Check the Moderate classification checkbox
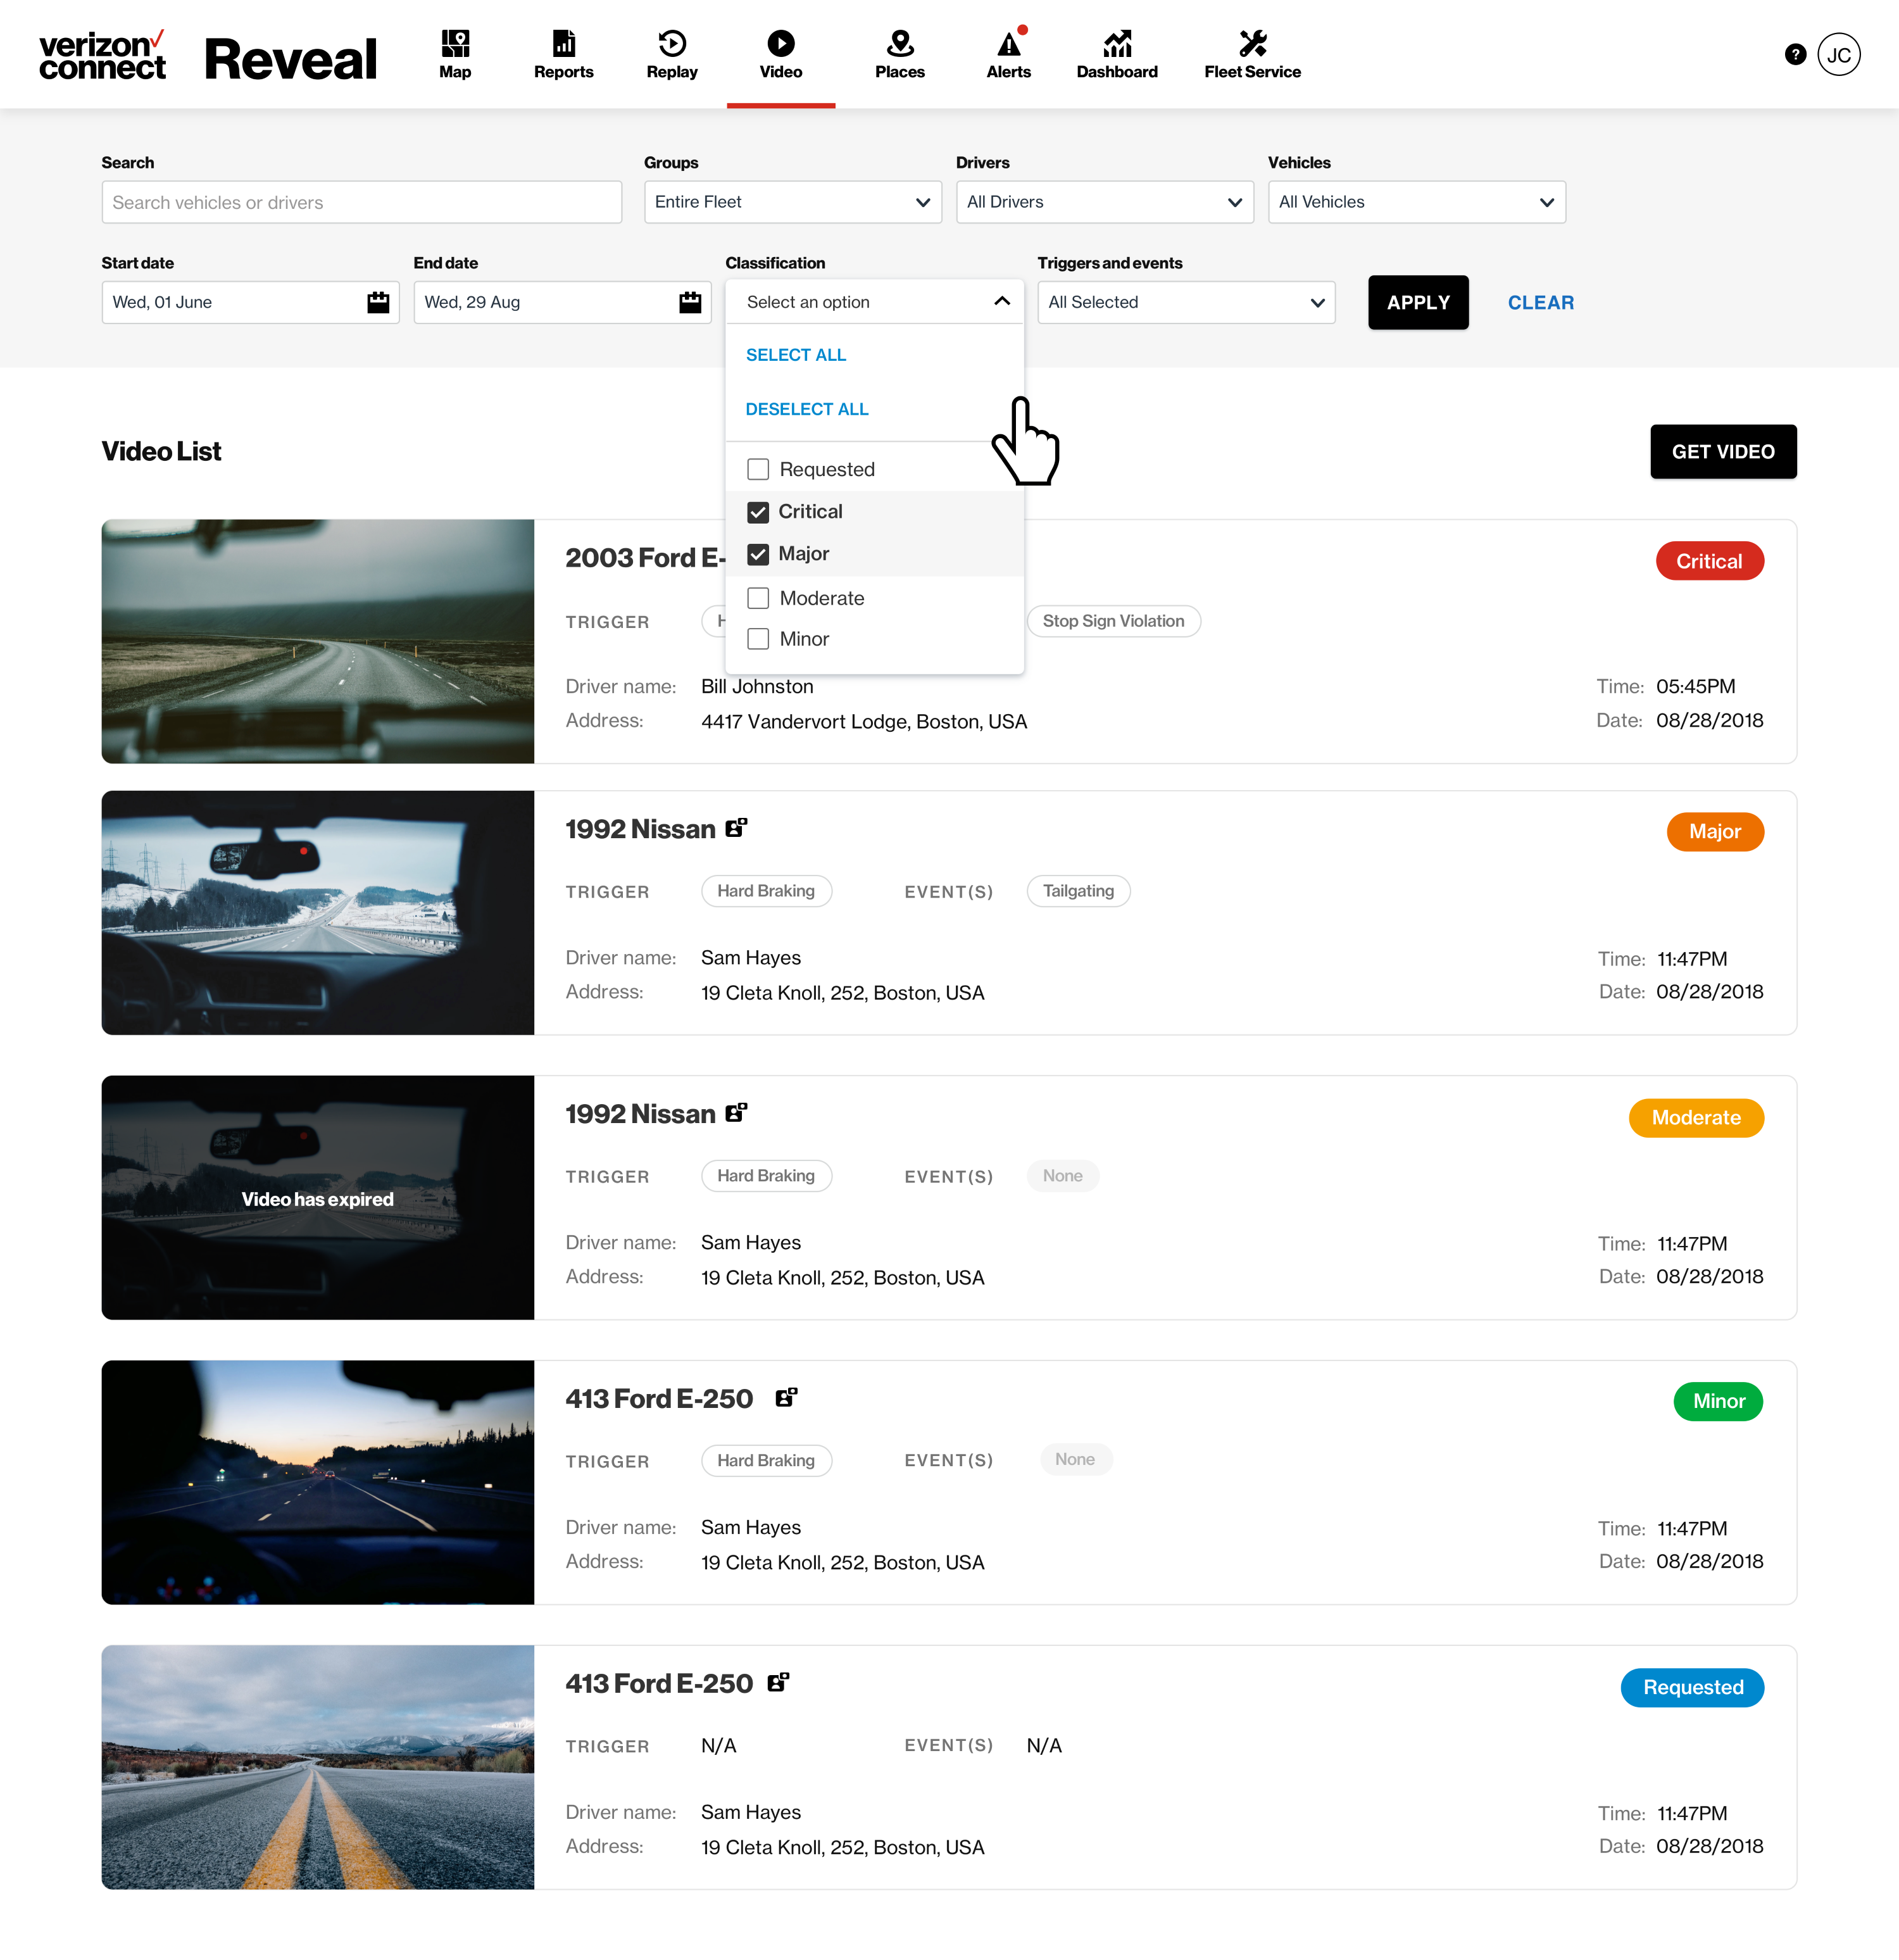 (758, 598)
